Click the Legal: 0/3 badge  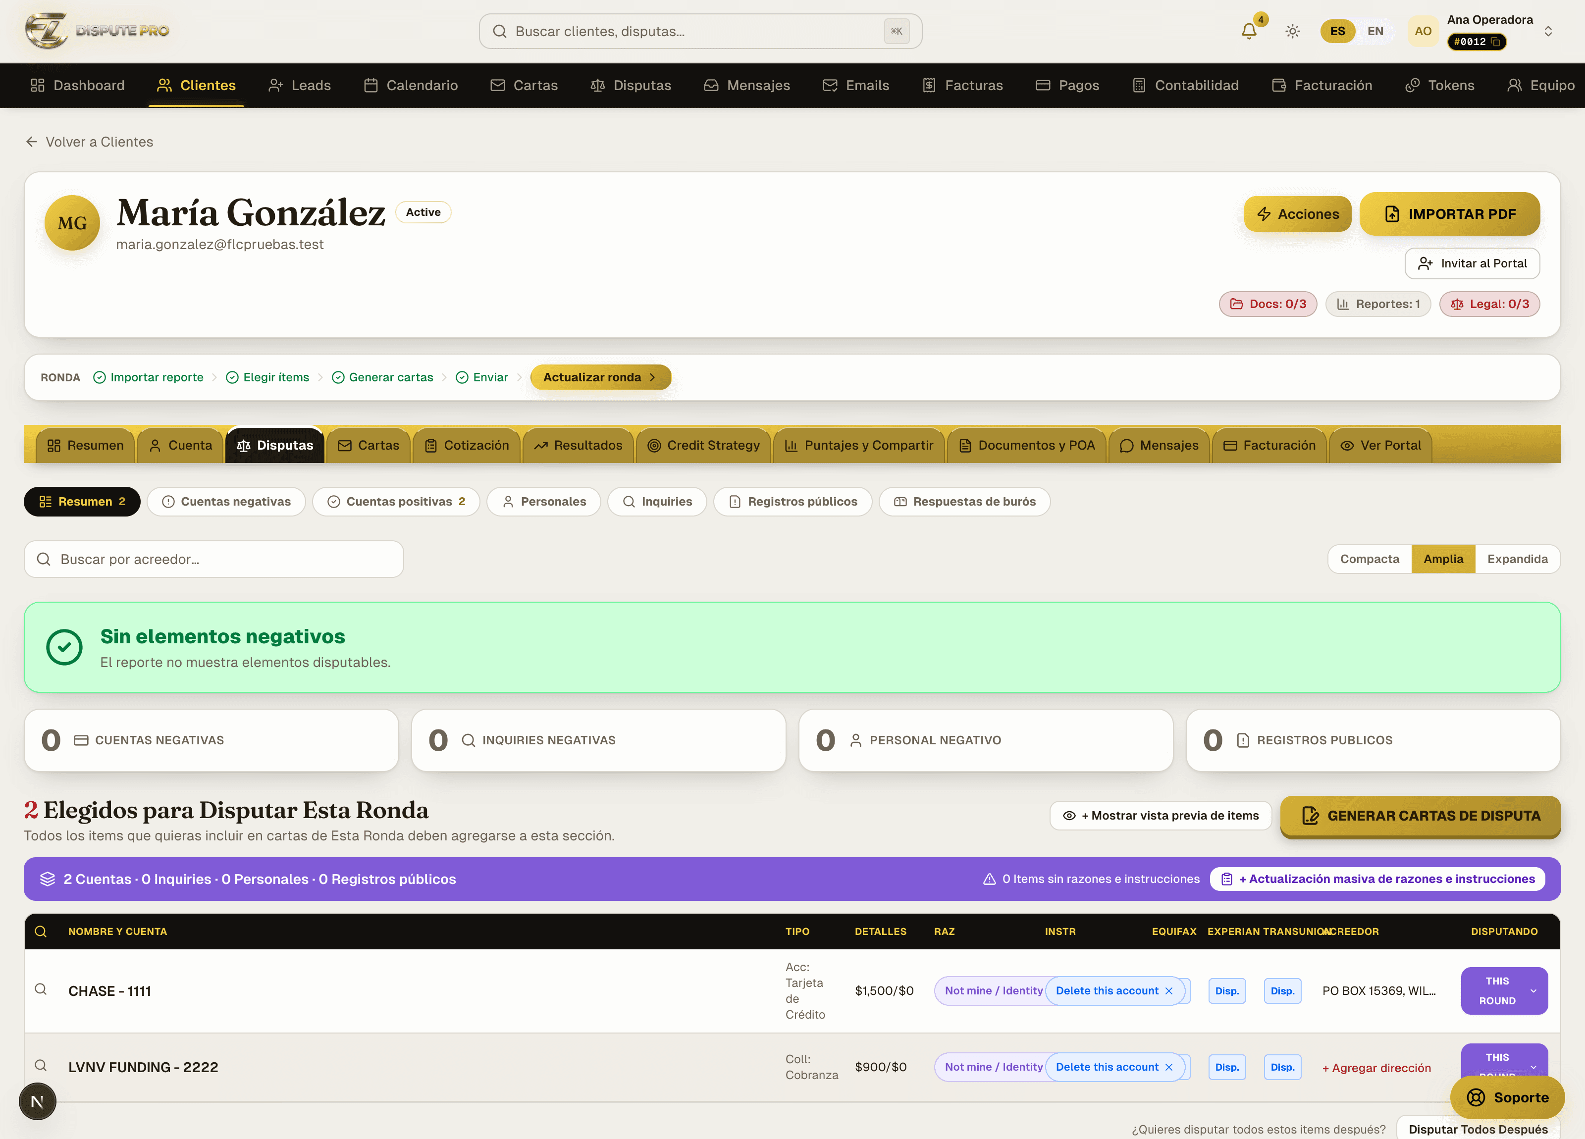tap(1489, 304)
